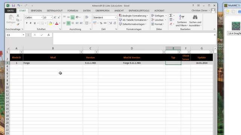This screenshot has width=241, height=135.
Task: Switch to the SEITENLAYOUT ribbon tab
Action: tap(55, 10)
